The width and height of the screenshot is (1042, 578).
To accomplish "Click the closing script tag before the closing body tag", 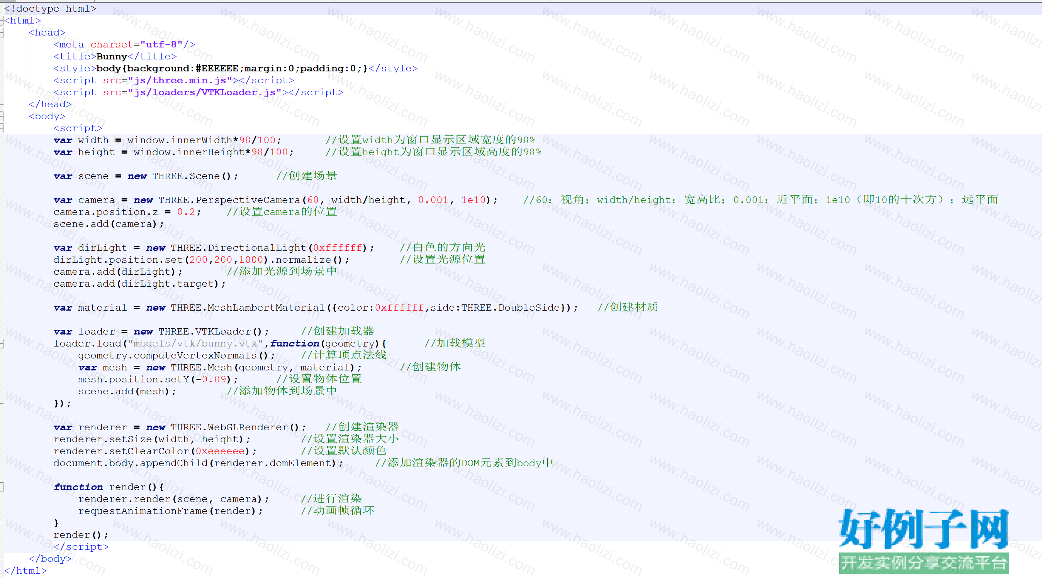I will click(x=81, y=547).
